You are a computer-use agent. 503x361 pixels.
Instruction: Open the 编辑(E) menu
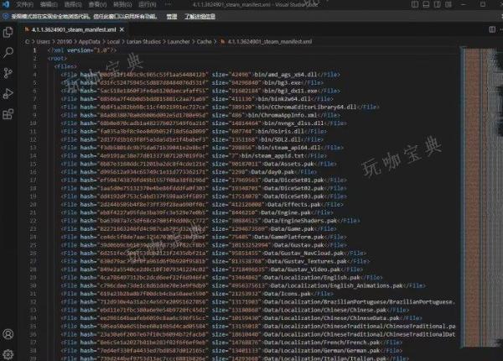[49, 4]
